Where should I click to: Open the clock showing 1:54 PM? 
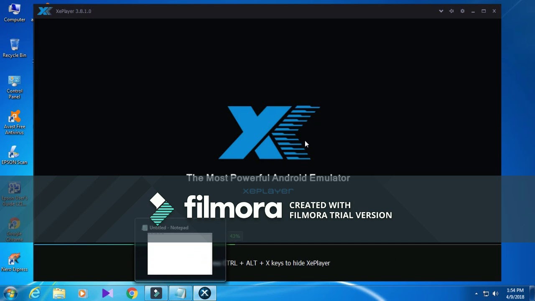515,293
